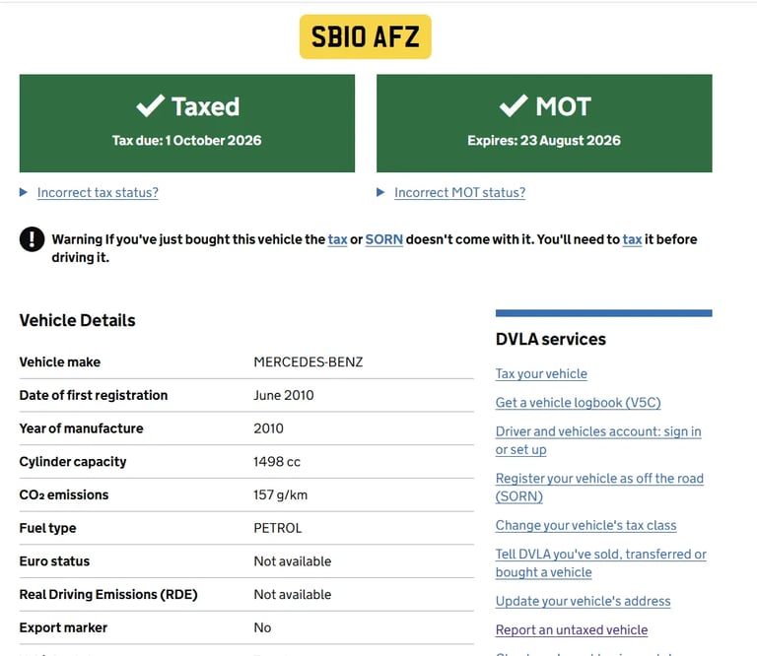Follow the tax link before 'it before driving'

[632, 239]
